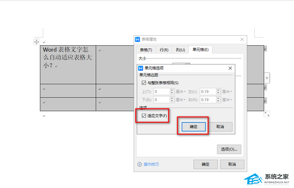
Task: Click the WPS logo in 单元格选项 title
Action: [141, 68]
